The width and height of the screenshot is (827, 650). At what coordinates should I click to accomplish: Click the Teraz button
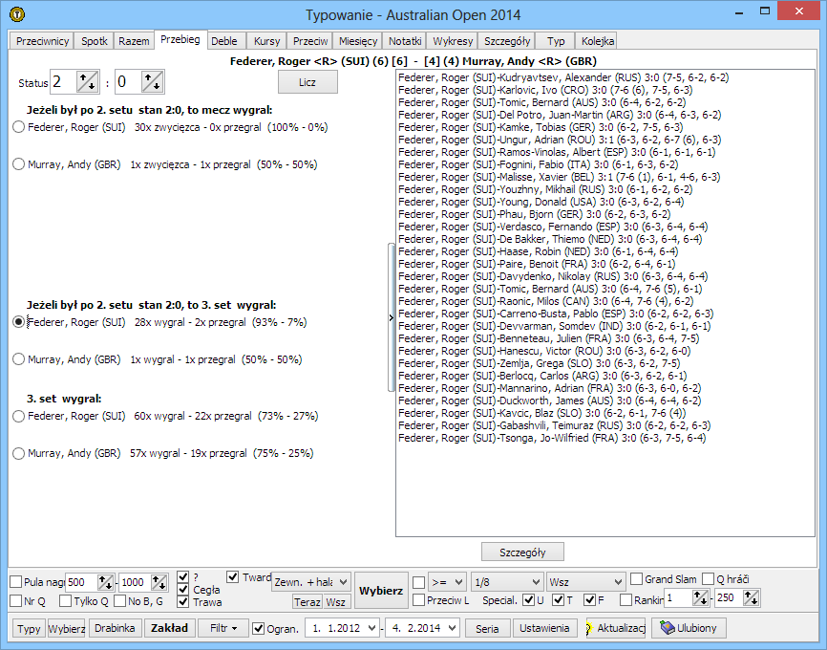pyautogui.click(x=307, y=602)
